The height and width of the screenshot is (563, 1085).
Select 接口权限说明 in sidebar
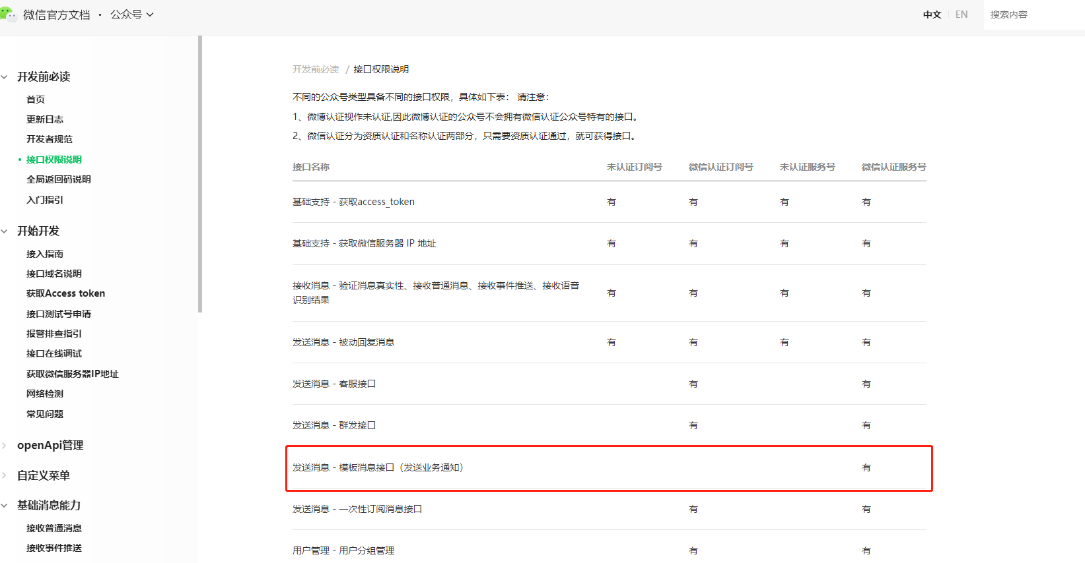(x=54, y=160)
